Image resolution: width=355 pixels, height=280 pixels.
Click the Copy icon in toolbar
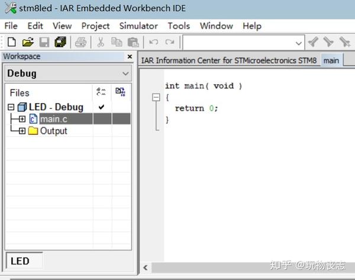click(117, 42)
